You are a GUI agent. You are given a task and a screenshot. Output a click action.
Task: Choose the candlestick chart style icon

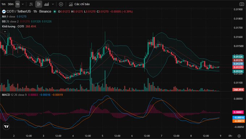point(39,4)
